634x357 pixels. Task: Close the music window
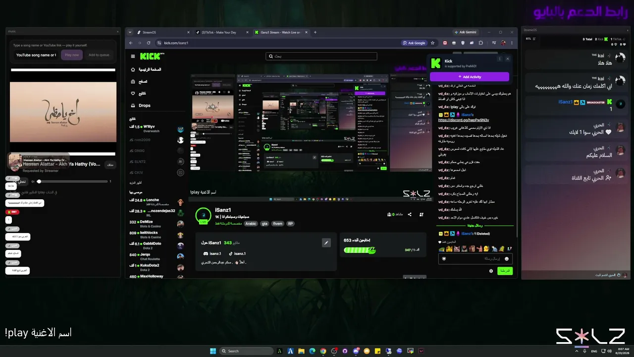pos(117,31)
